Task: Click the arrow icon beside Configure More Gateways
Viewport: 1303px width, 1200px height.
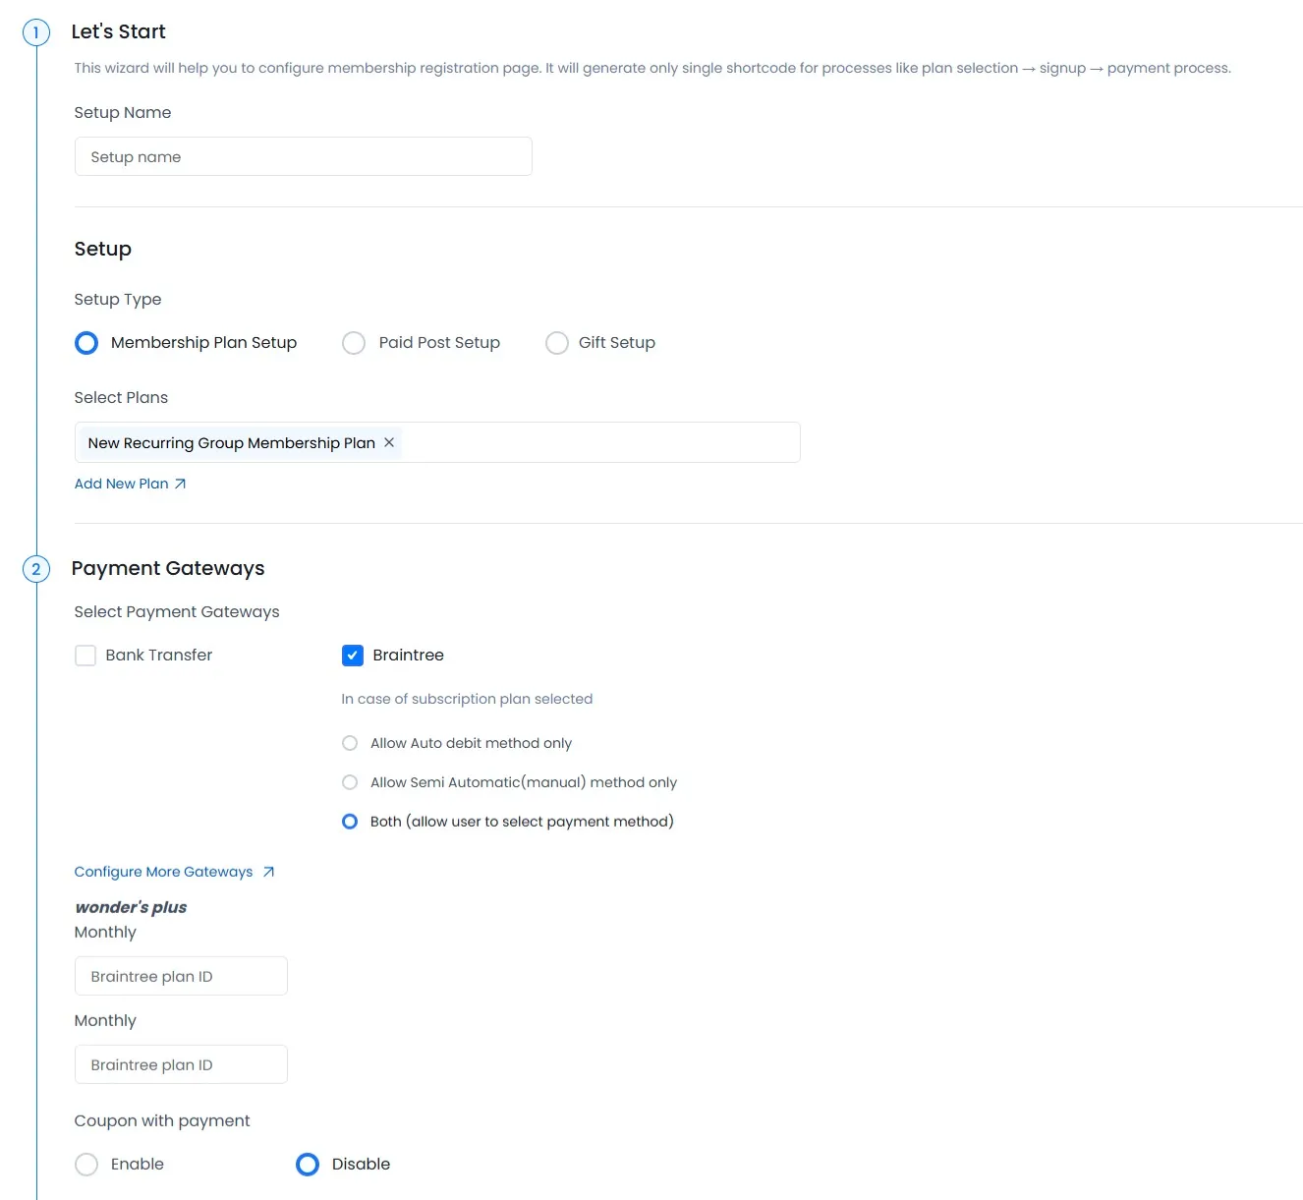Action: coord(266,872)
